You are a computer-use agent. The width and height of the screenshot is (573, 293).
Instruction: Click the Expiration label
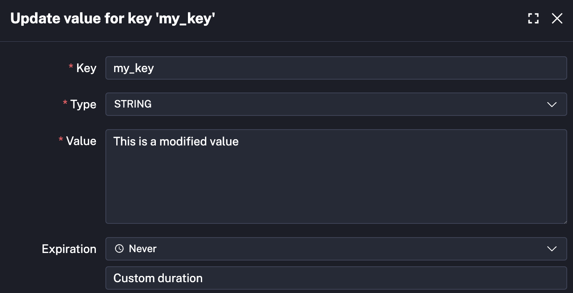69,248
